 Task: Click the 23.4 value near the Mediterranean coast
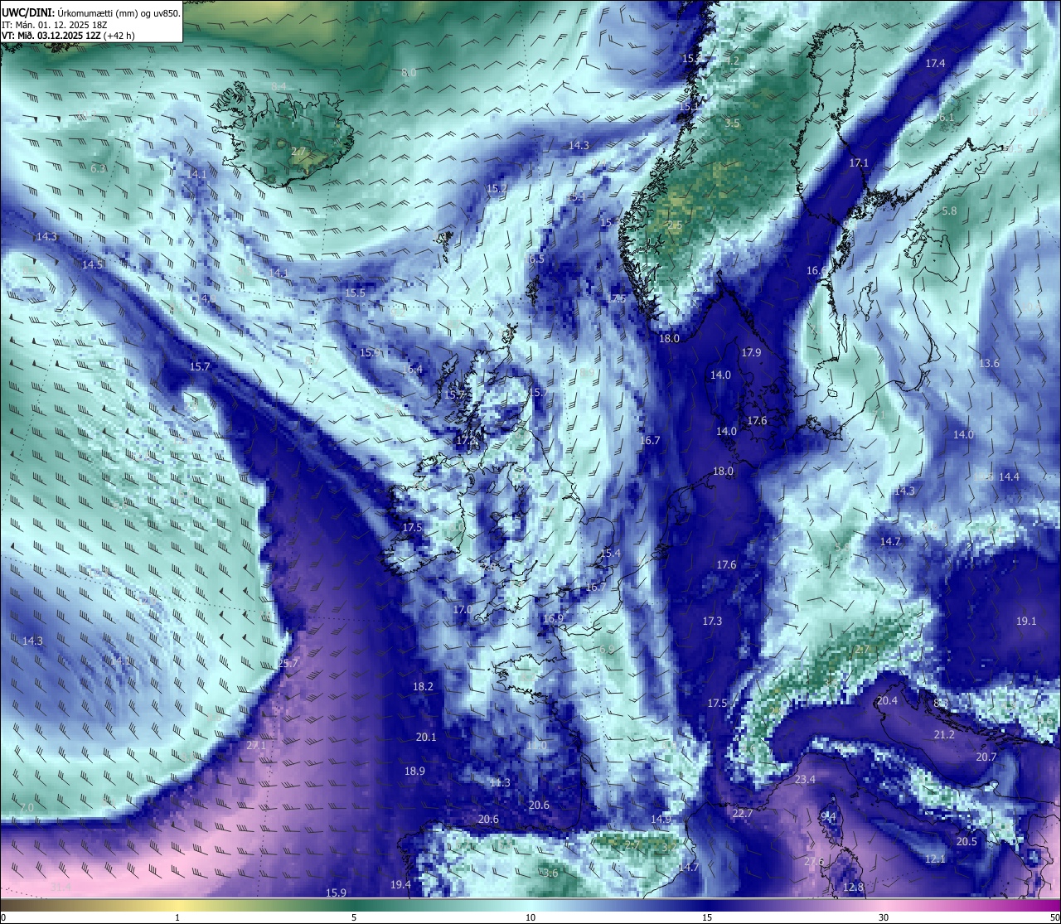point(805,780)
